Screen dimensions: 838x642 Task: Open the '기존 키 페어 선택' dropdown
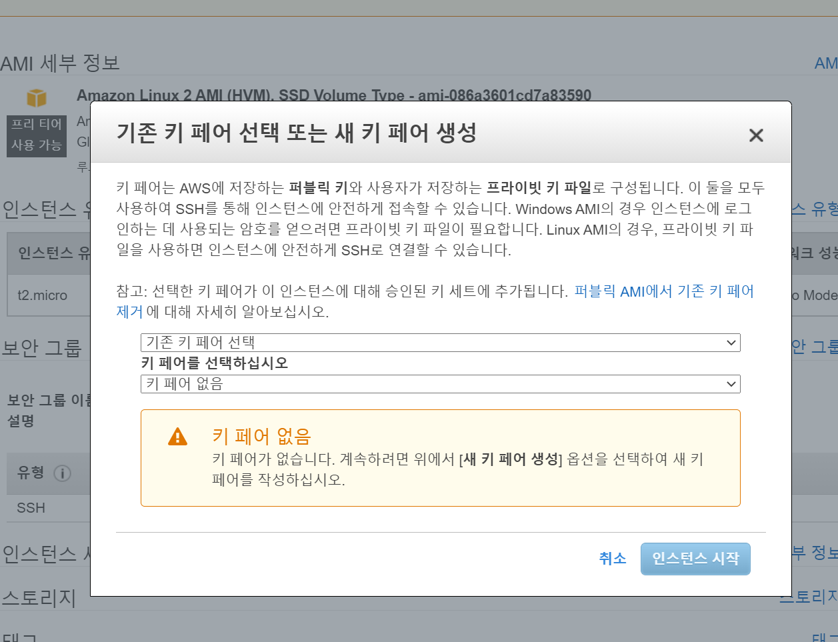tap(441, 343)
